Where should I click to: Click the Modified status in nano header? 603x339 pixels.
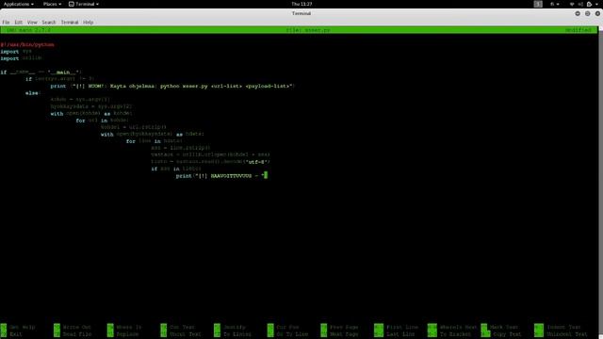578,30
